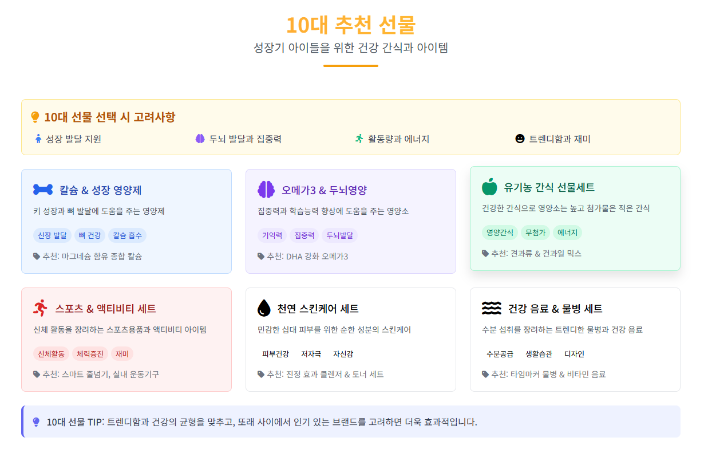Click recommendation text 추천: 스마트 줄넘기, 실내 운동기구
Viewport: 704px width, 453px height.
[x=101, y=375]
